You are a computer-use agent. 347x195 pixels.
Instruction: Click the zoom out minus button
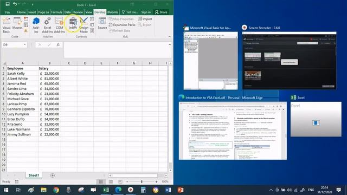coord(127,182)
